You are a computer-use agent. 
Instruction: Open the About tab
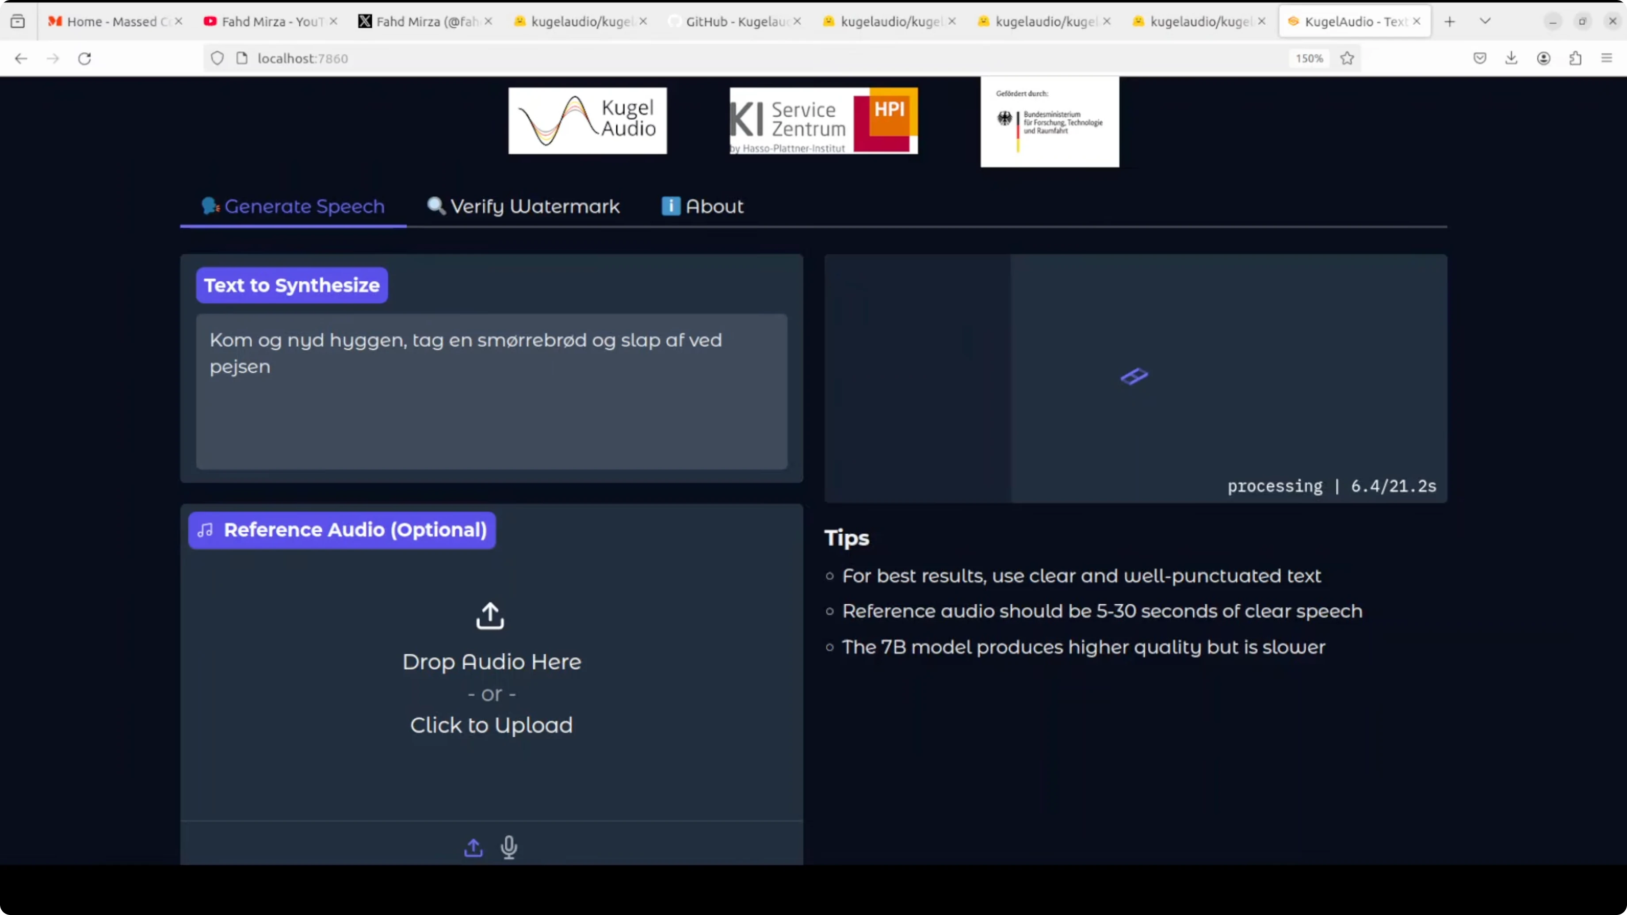(x=703, y=206)
